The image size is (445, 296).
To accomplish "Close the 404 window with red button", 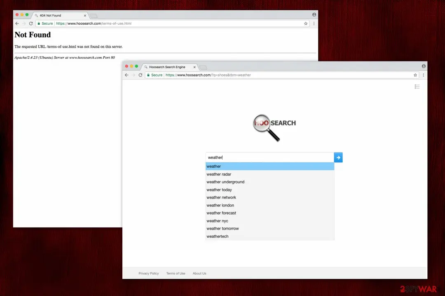I will [x=17, y=15].
